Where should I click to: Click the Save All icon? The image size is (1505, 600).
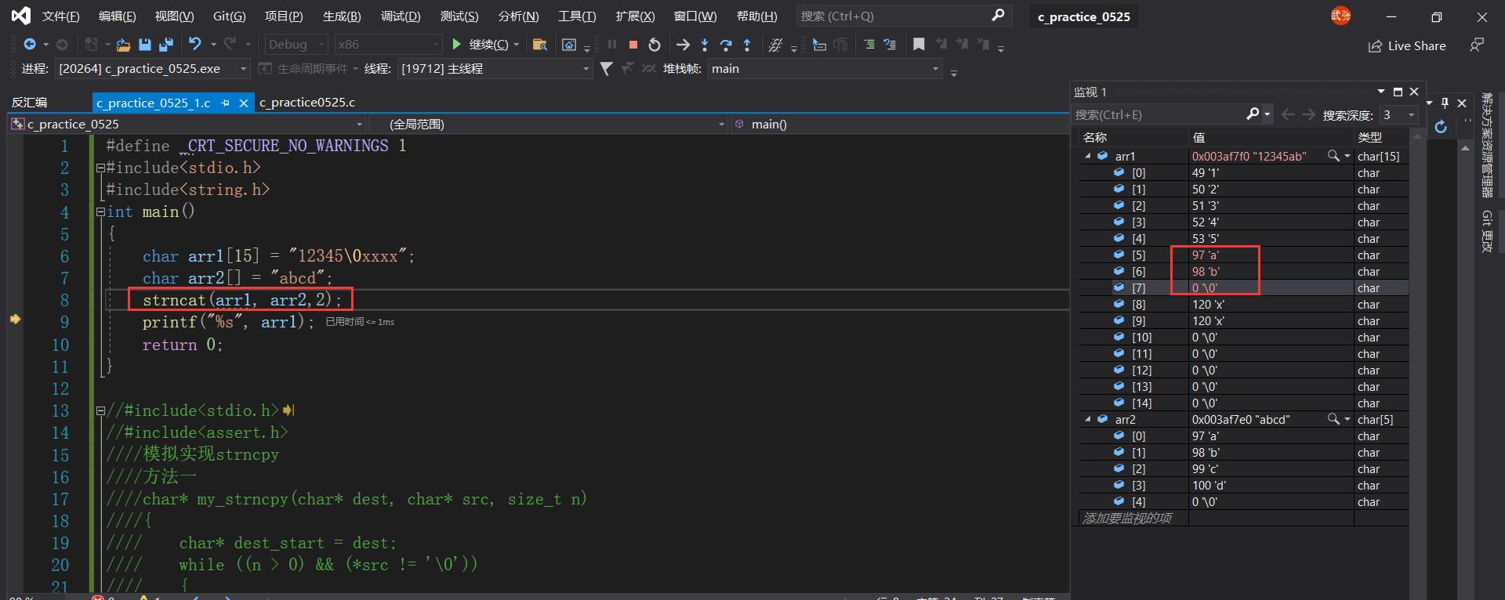[166, 45]
